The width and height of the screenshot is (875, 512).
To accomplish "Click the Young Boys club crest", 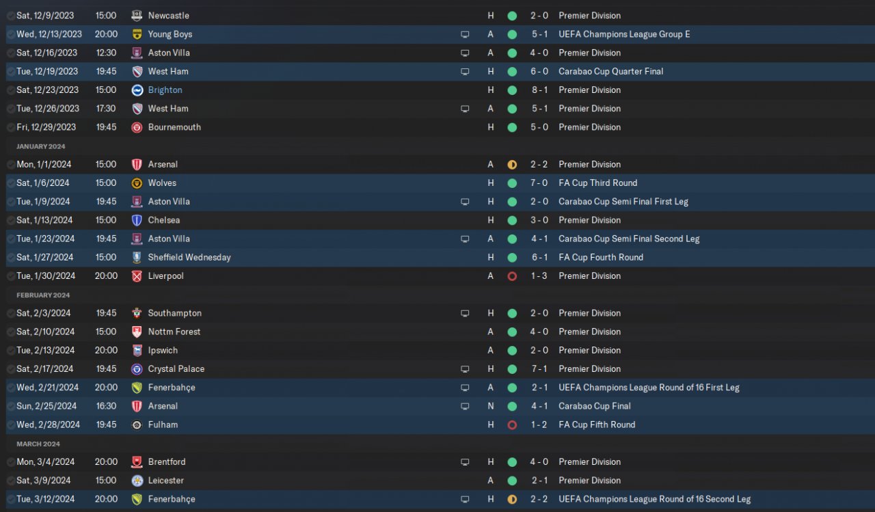I will point(137,34).
